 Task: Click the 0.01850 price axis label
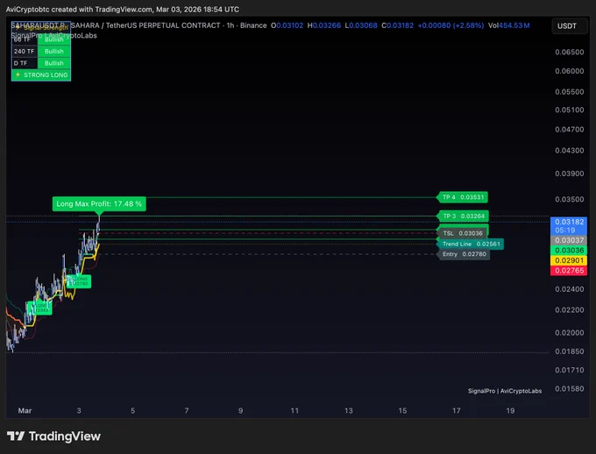[x=570, y=351]
